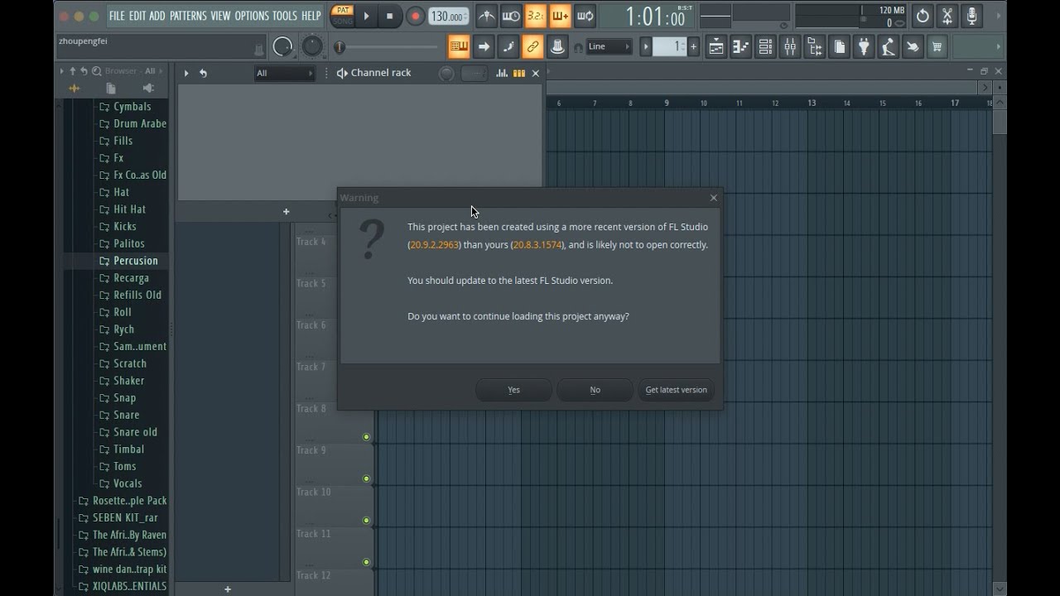Toggle auto-scrolling arrow button
The height and width of the screenshot is (596, 1060).
click(484, 47)
